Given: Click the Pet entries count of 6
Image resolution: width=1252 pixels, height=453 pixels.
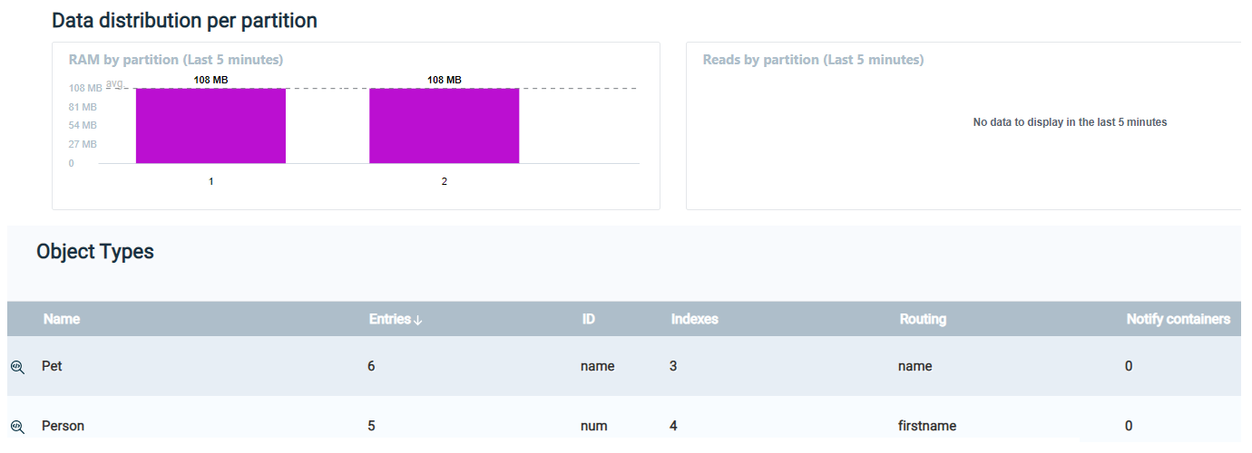Looking at the screenshot, I should [x=372, y=366].
